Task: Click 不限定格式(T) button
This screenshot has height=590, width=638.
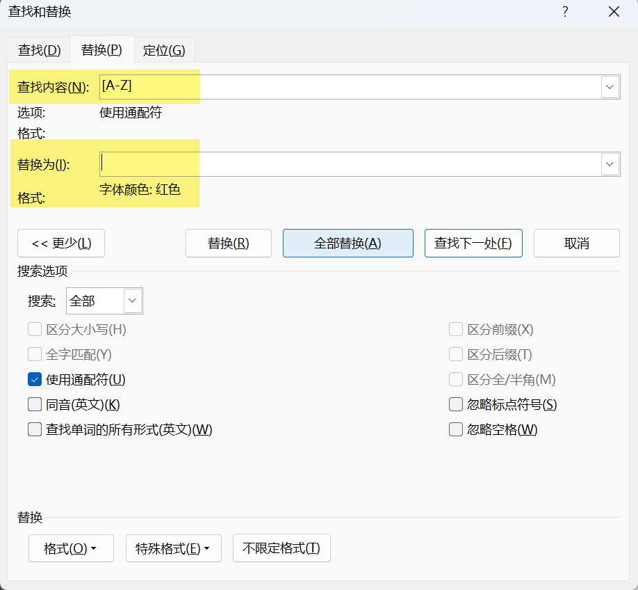Action: (x=281, y=548)
